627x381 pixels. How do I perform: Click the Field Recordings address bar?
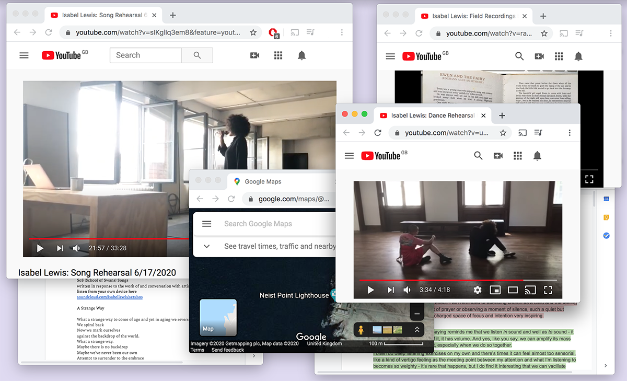point(490,33)
